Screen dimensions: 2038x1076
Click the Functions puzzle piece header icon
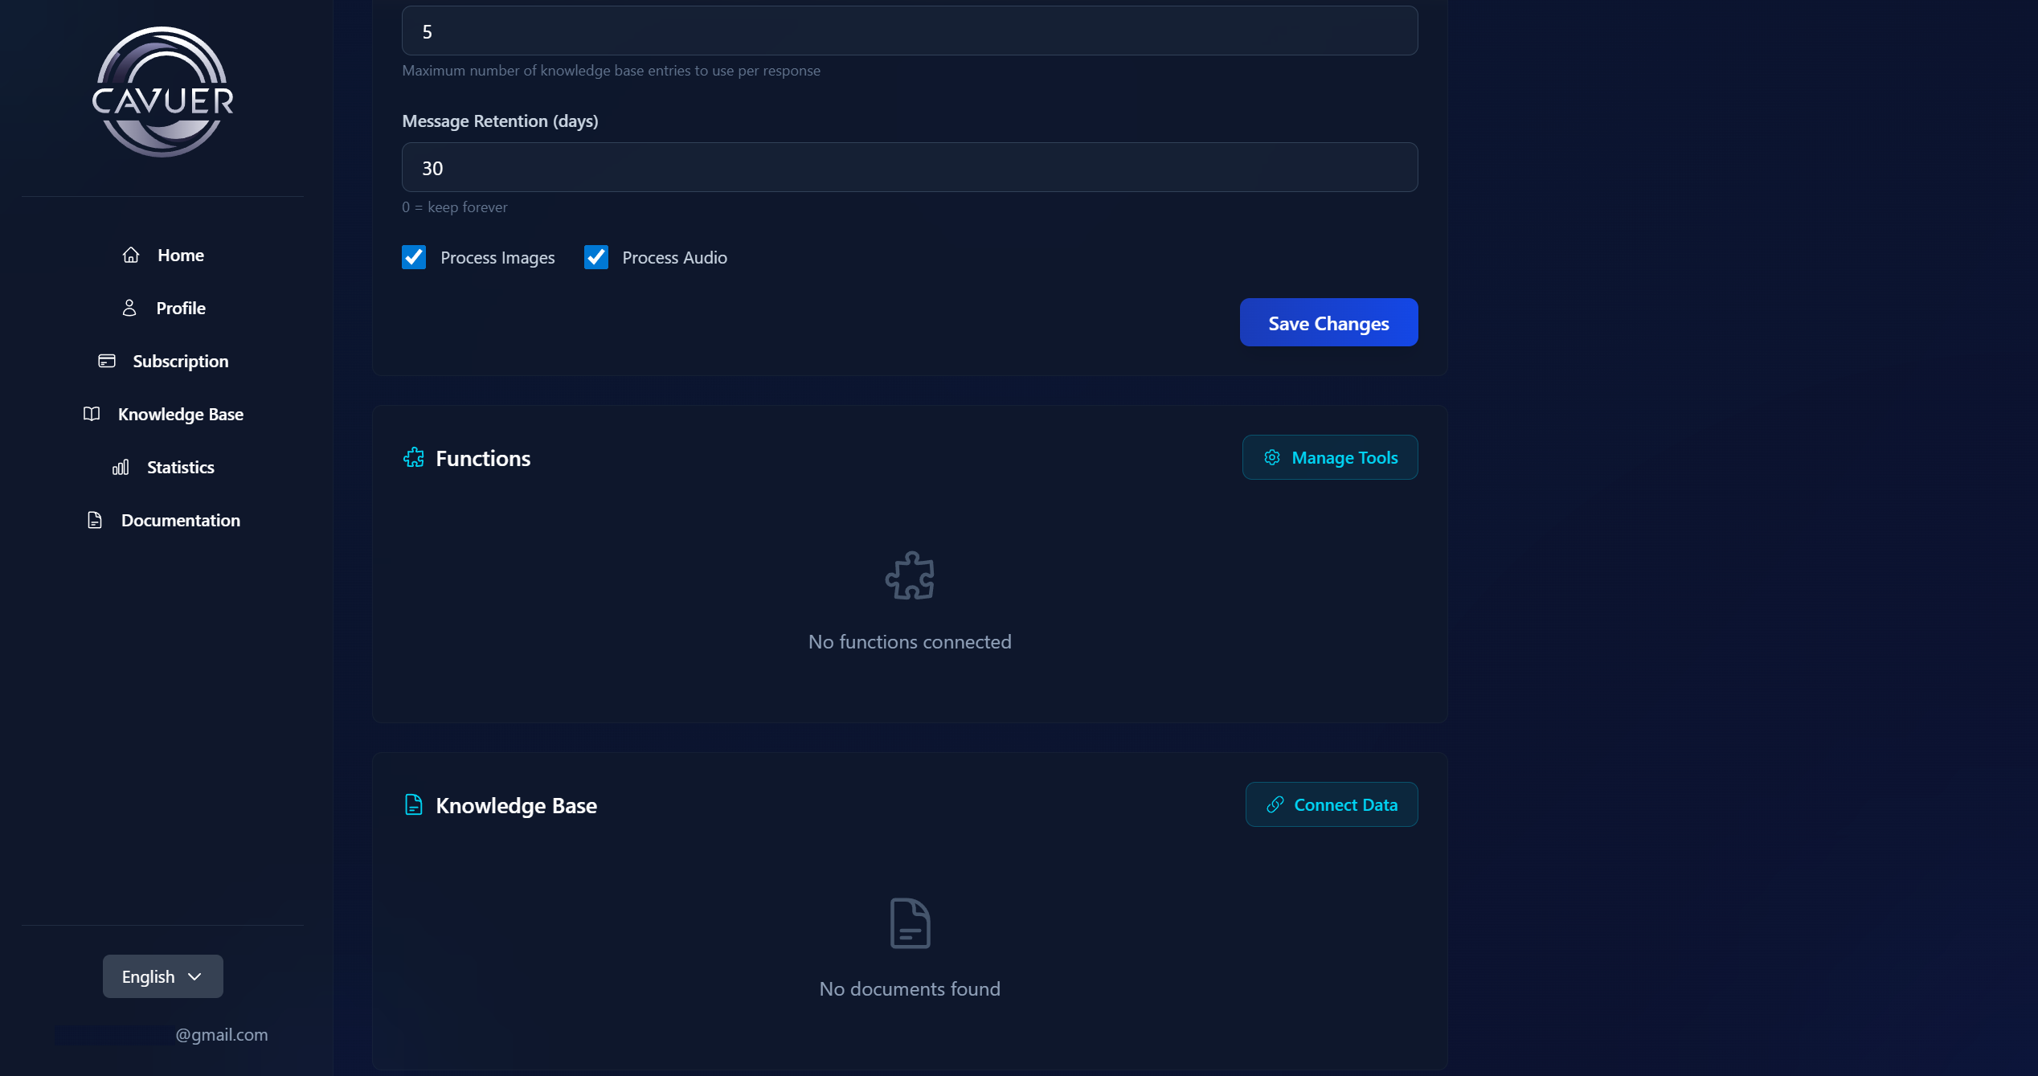414,458
